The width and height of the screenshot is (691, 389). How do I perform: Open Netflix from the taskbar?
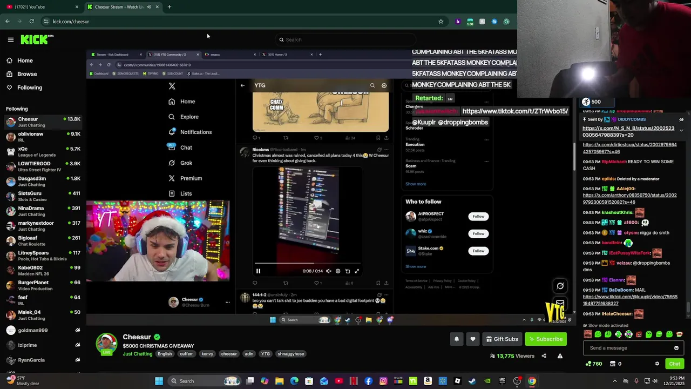click(354, 381)
